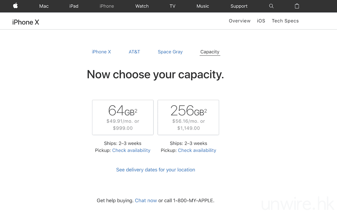Check pickup availability for 64GB model
This screenshot has width=337, height=217.
[x=131, y=150]
